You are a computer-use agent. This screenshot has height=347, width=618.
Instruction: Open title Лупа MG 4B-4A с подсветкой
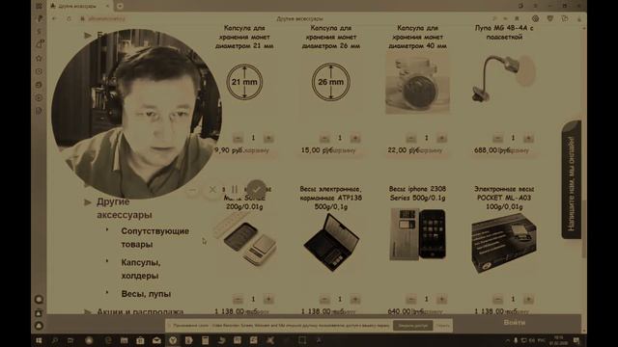click(504, 33)
